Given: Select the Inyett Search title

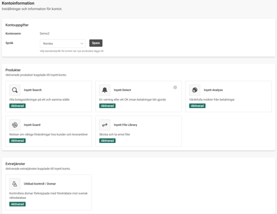Looking at the screenshot, I should (33, 90).
